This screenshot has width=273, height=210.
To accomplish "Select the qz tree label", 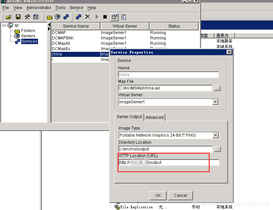I will [16, 25].
